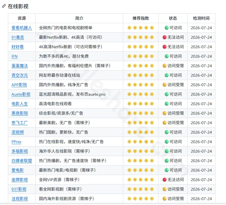
Task: Open the 多瑙影视 link
Action: point(20,151)
